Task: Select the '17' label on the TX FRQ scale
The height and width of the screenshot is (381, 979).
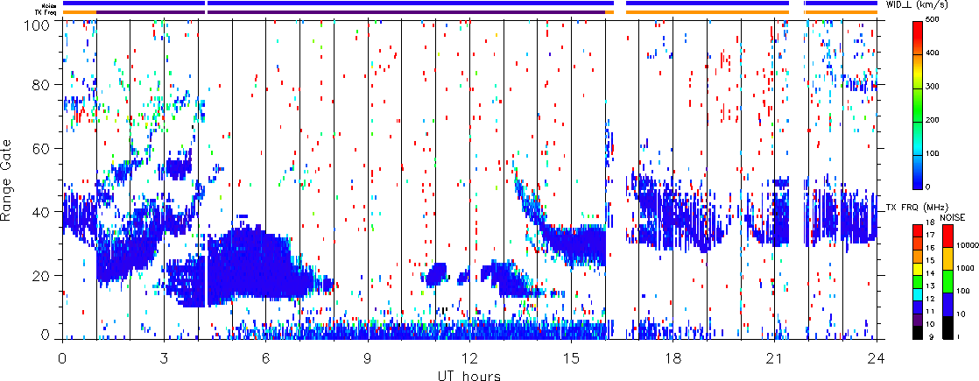Action: click(x=930, y=235)
